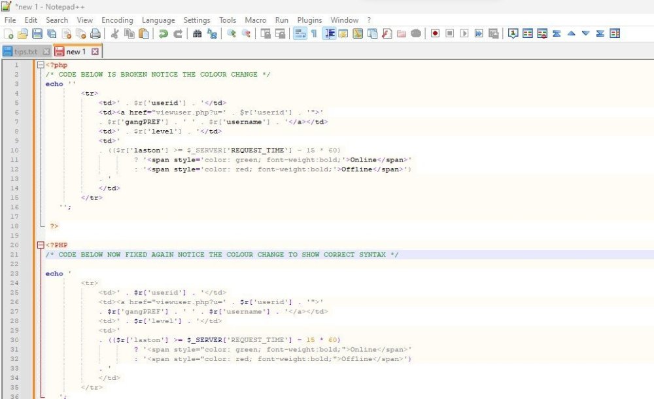Start macro recording with the red dot
The image size is (654, 399).
(435, 34)
